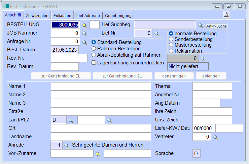Open search lookup next to BESTELLUNG number
This screenshot has width=249, height=164.
84,25
